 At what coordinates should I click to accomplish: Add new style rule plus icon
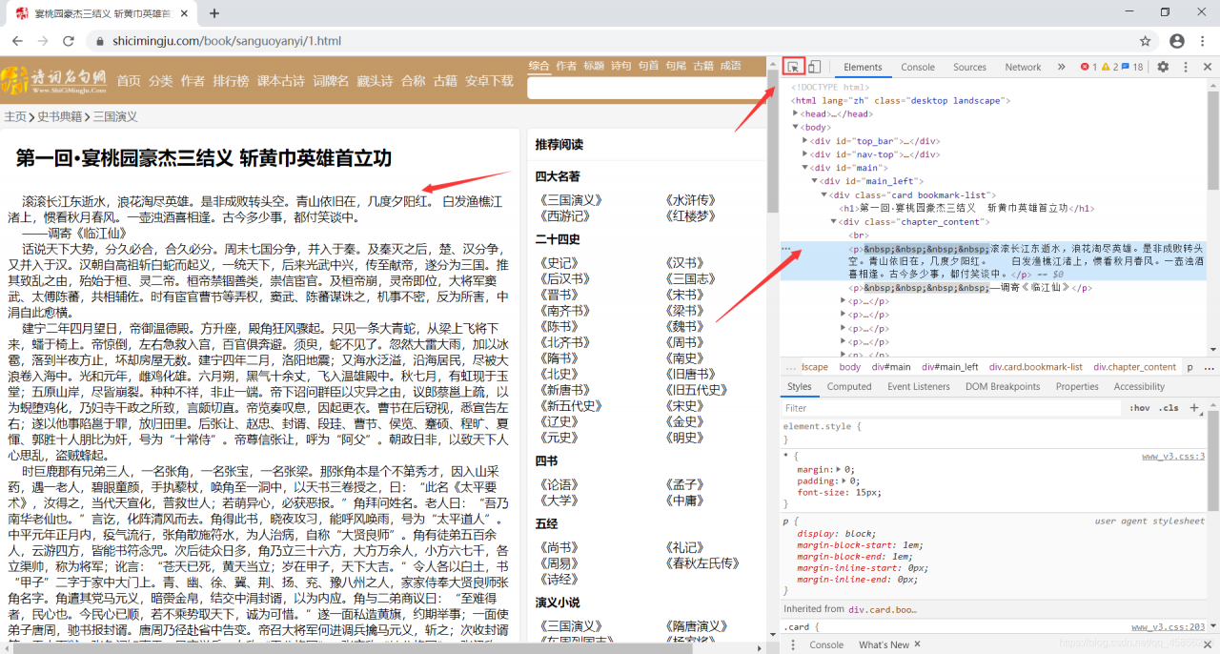pyautogui.click(x=1194, y=408)
